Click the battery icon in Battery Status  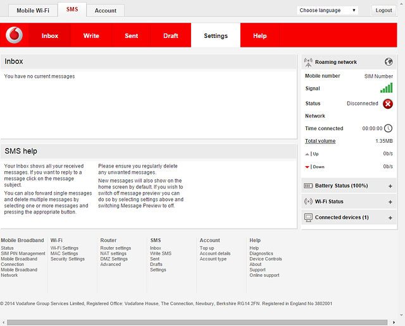pos(308,186)
